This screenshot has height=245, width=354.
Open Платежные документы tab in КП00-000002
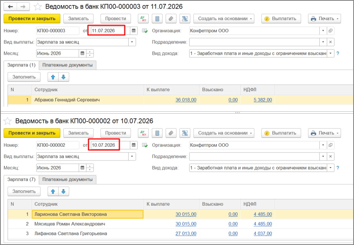68,179
